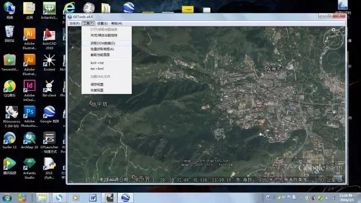Click the pan joystick circle on the map
361x203 pixels.
[x=333, y=59]
